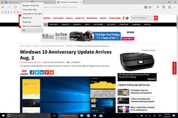Click the page vertical scrollbar thumb

177,23
